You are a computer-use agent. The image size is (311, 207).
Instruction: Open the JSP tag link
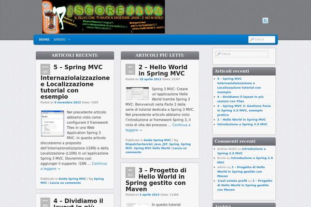tap(165, 144)
